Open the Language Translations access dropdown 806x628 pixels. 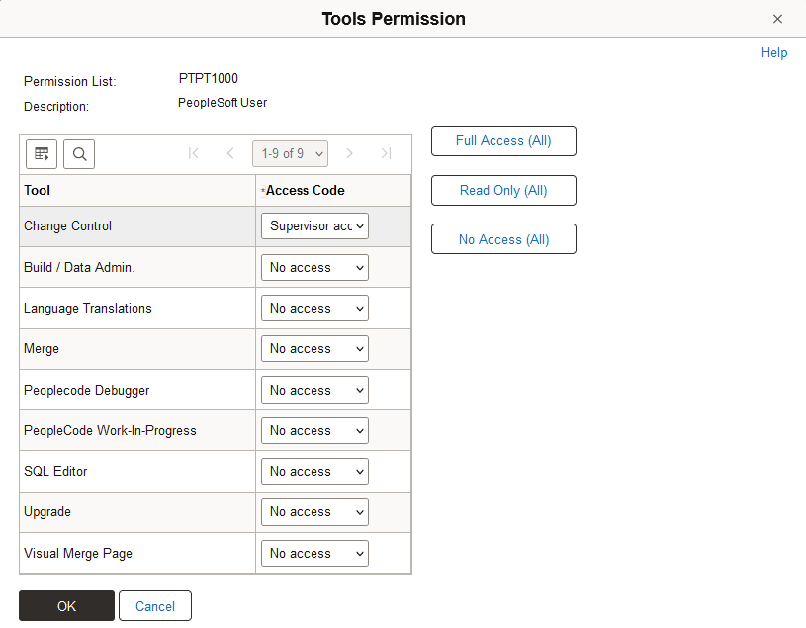coord(314,308)
